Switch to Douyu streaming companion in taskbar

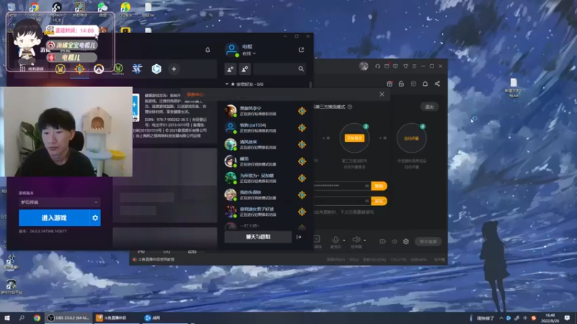(117, 318)
